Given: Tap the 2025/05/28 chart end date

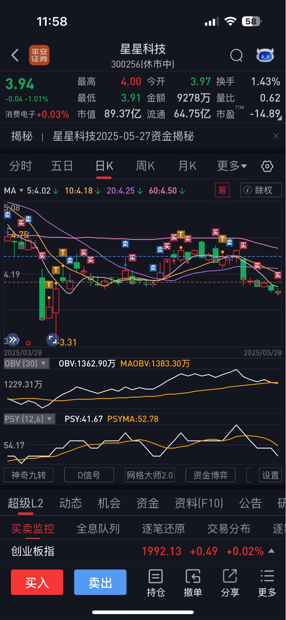Looking at the screenshot, I should (x=263, y=353).
